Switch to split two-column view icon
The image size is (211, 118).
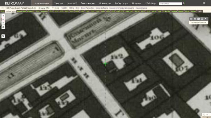point(198,19)
